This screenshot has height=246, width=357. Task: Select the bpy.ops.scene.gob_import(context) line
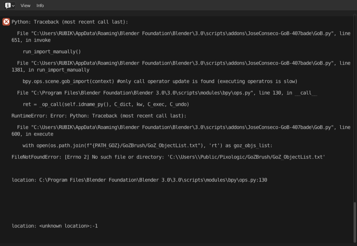click(160, 81)
